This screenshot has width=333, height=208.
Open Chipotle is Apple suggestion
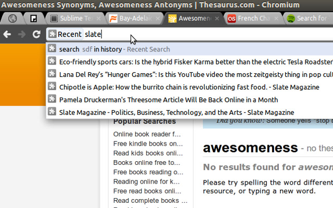(x=189, y=87)
